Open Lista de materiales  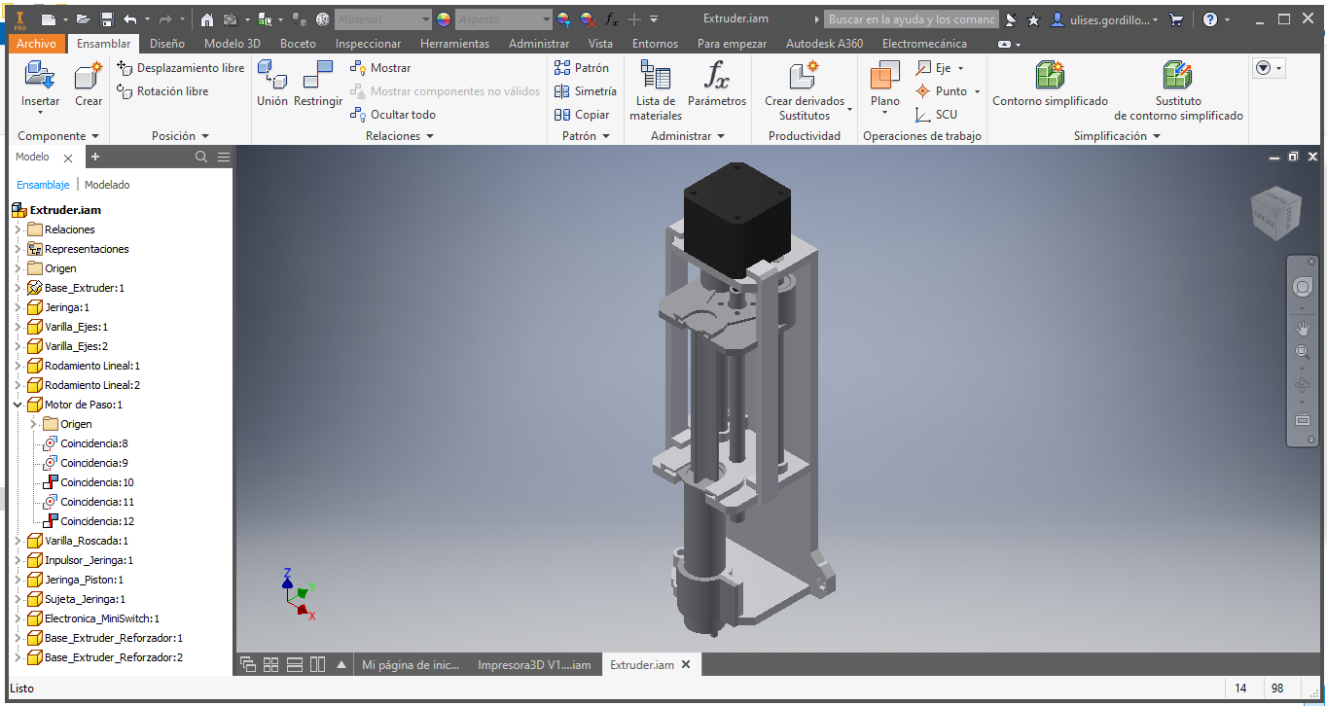click(656, 90)
